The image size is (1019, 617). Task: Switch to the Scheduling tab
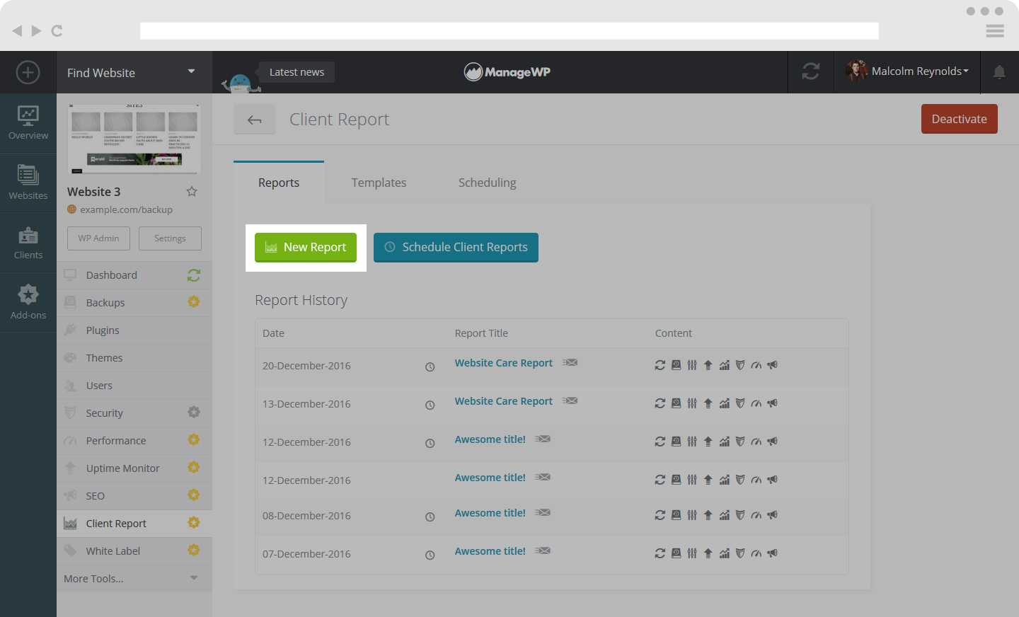pos(488,183)
